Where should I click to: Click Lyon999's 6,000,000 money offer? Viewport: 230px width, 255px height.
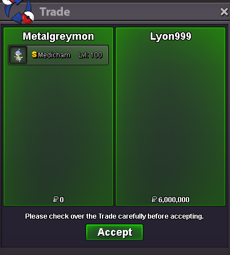174,200
